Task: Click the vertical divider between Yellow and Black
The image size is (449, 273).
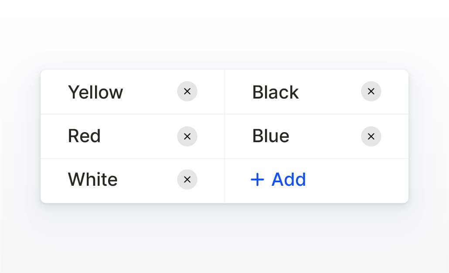Action: coord(224,92)
